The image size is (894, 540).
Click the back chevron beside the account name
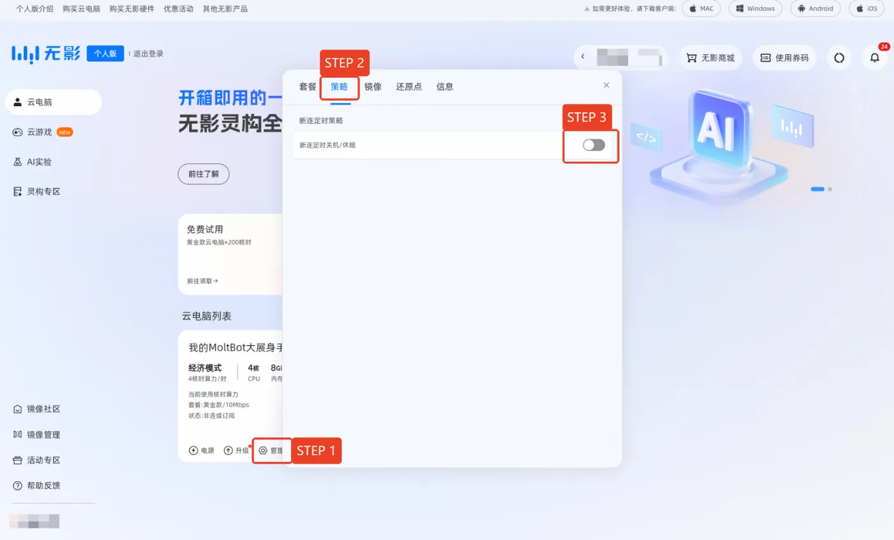pyautogui.click(x=582, y=57)
